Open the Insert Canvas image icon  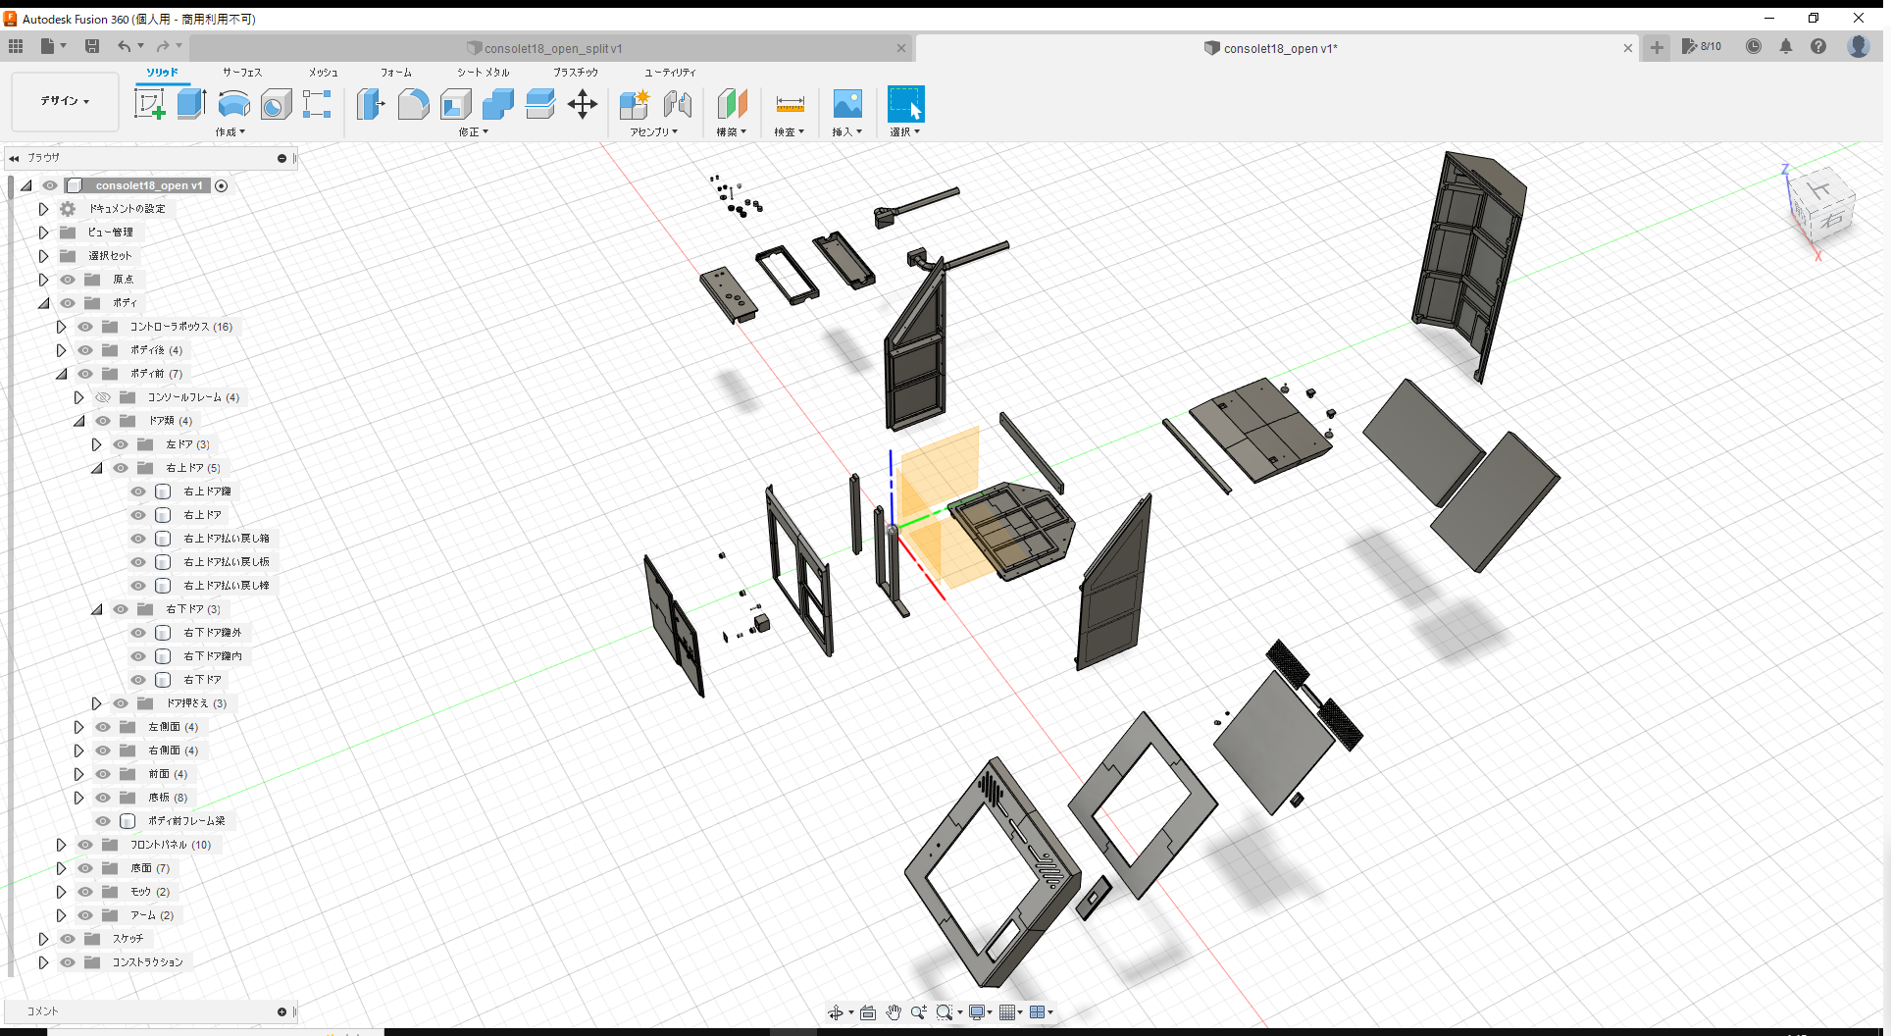pyautogui.click(x=846, y=103)
